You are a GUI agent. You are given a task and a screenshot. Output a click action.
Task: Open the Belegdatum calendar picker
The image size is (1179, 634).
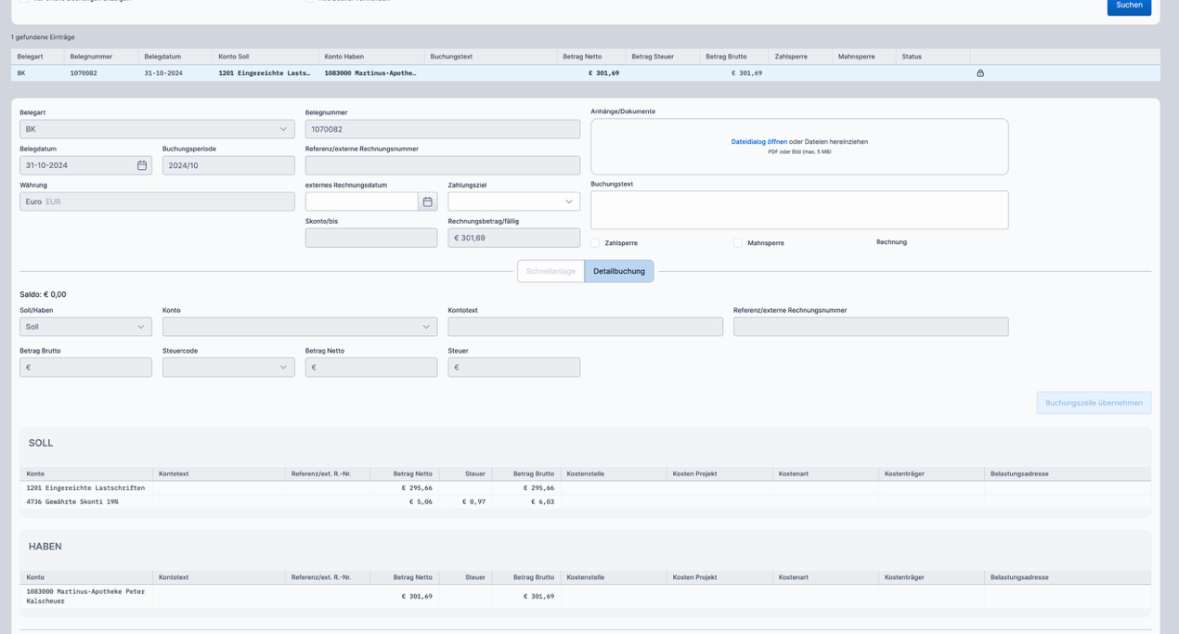click(x=142, y=165)
